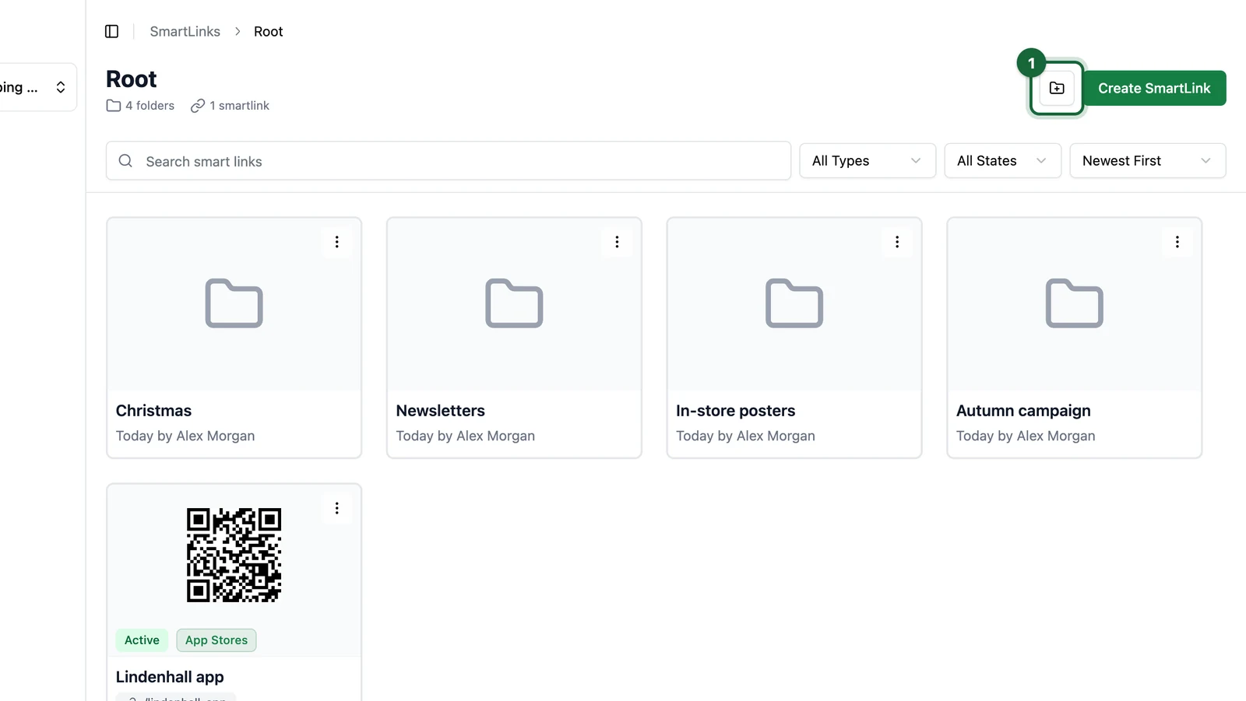Open the workspace switcher chevrons
This screenshot has height=701, width=1246.
click(x=61, y=87)
